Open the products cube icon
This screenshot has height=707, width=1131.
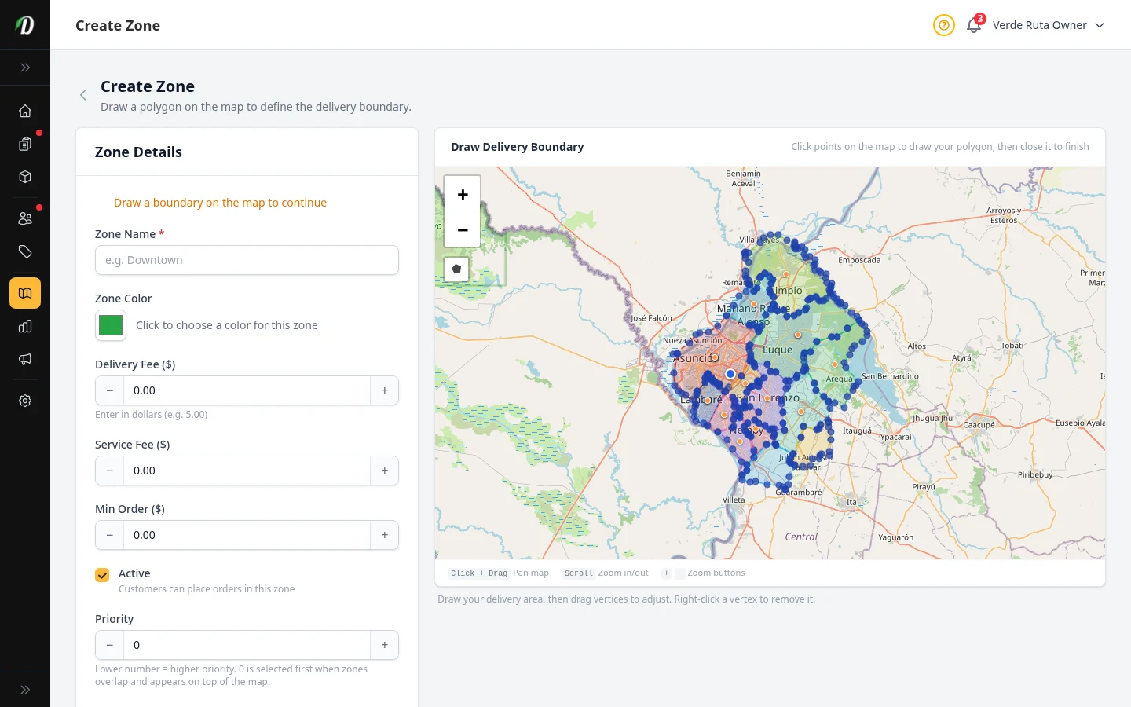point(25,177)
